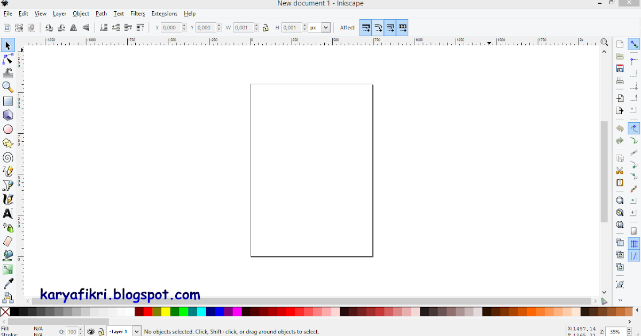Select the 3D Box tool
This screenshot has height=336, width=641.
tap(8, 115)
